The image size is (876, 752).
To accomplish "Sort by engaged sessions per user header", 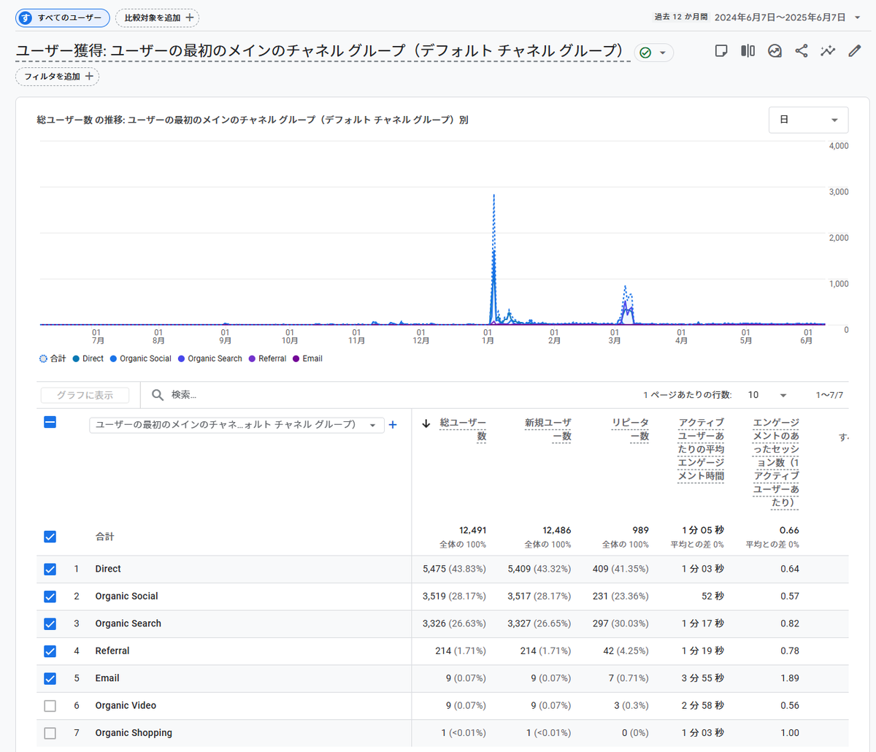I will pyautogui.click(x=776, y=462).
